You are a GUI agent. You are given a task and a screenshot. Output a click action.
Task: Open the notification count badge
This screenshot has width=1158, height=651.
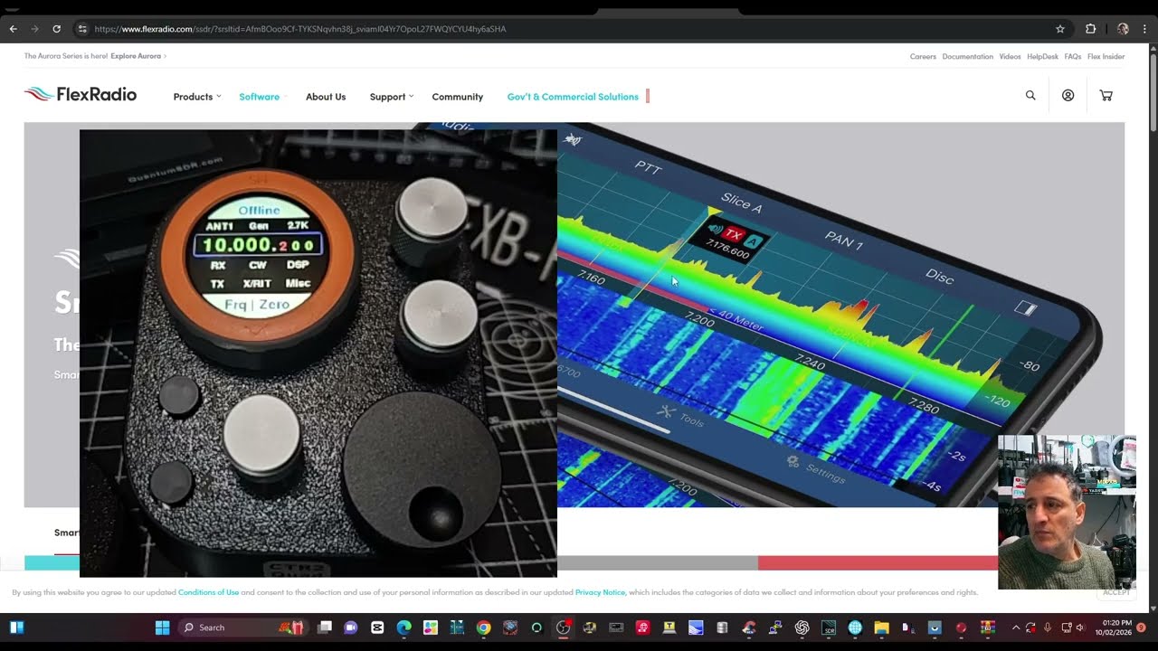(x=1142, y=627)
